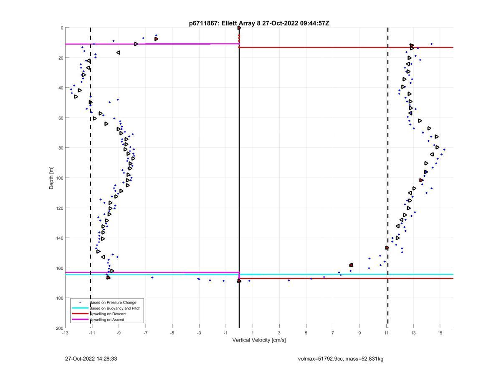Image resolution: width=501 pixels, height=369 pixels.
Task: Click x-axis tick label -5
Action: click(172, 333)
